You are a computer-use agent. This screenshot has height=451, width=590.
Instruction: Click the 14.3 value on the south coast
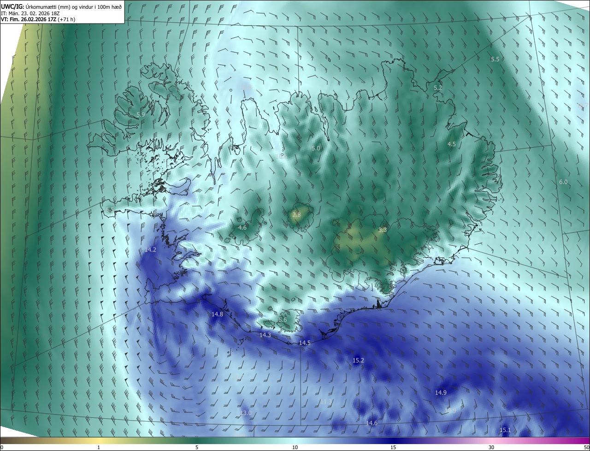(265, 335)
